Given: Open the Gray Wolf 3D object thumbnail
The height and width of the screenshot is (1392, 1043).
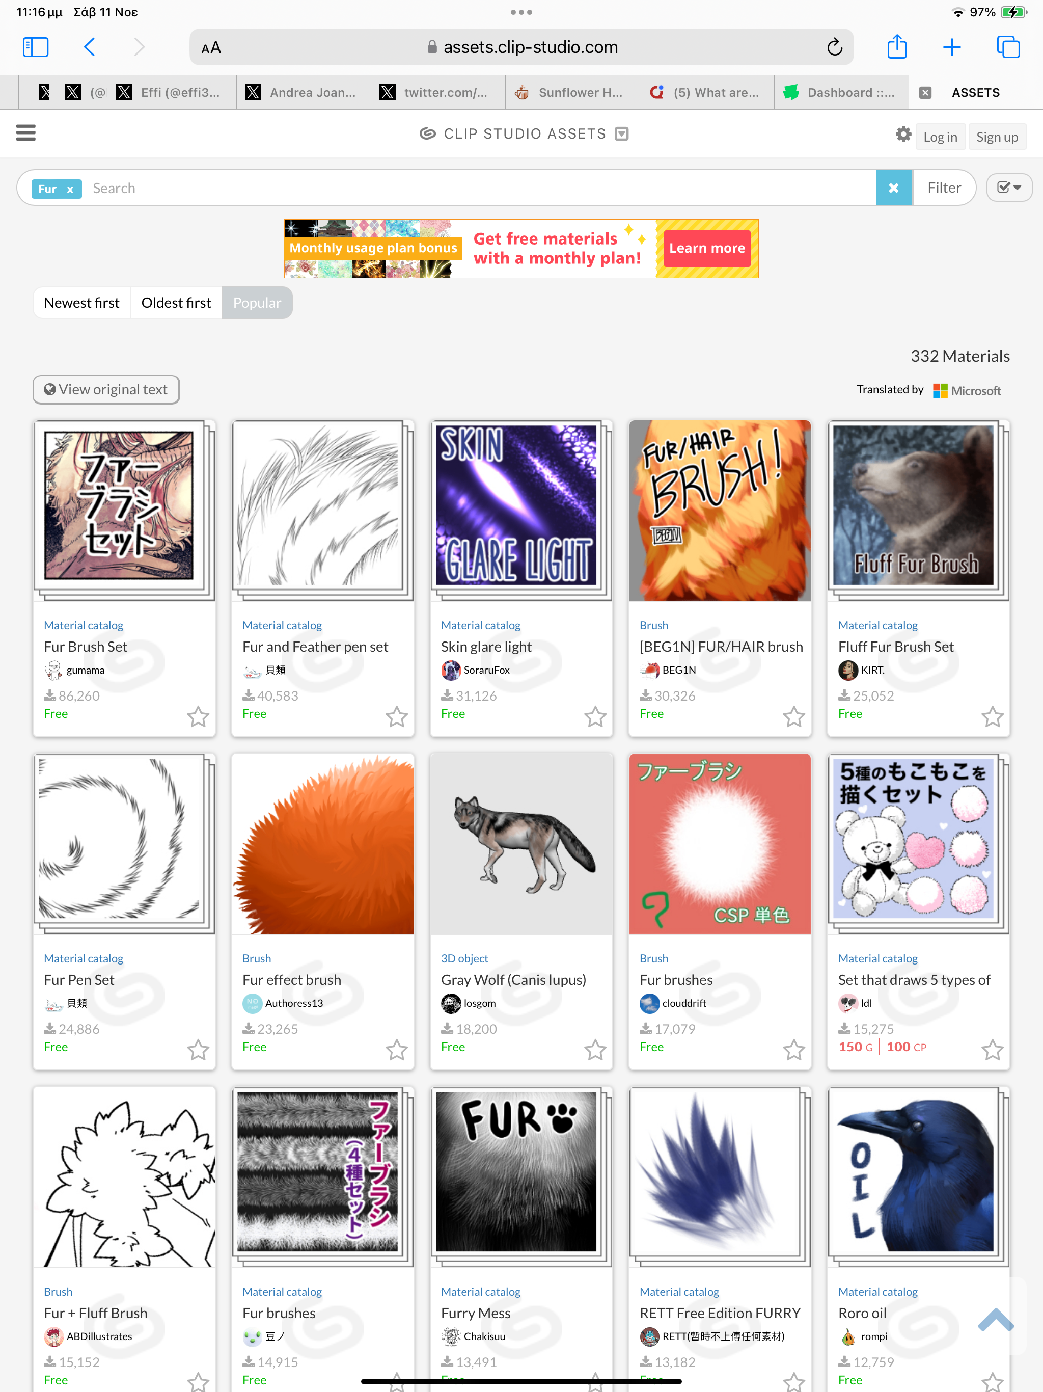Looking at the screenshot, I should (521, 843).
